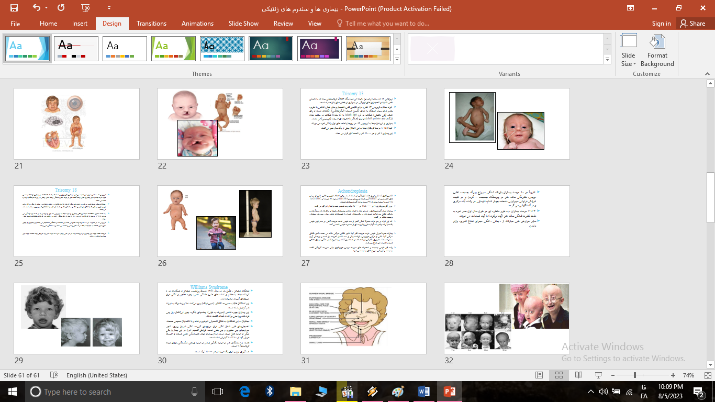Switch to the Transitions ribbon tab
The width and height of the screenshot is (715, 402).
(x=151, y=24)
